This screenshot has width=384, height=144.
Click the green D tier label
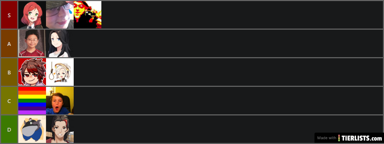(9, 129)
